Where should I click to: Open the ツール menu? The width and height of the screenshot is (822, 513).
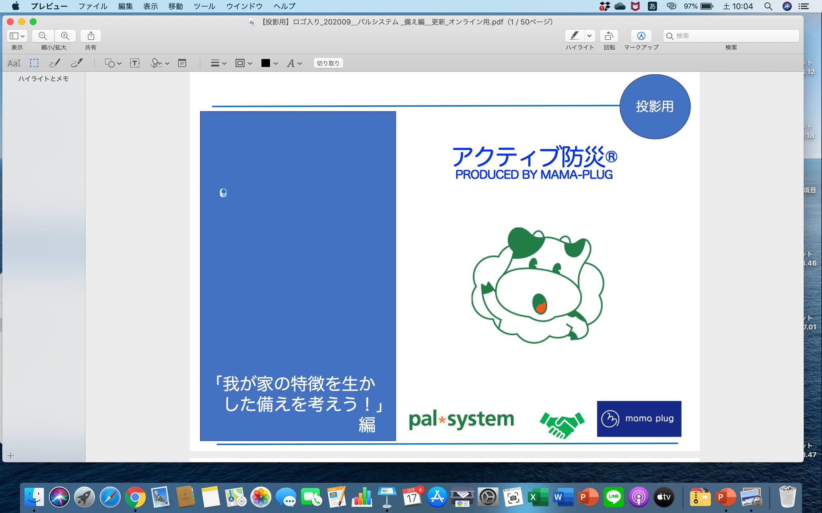[x=204, y=6]
